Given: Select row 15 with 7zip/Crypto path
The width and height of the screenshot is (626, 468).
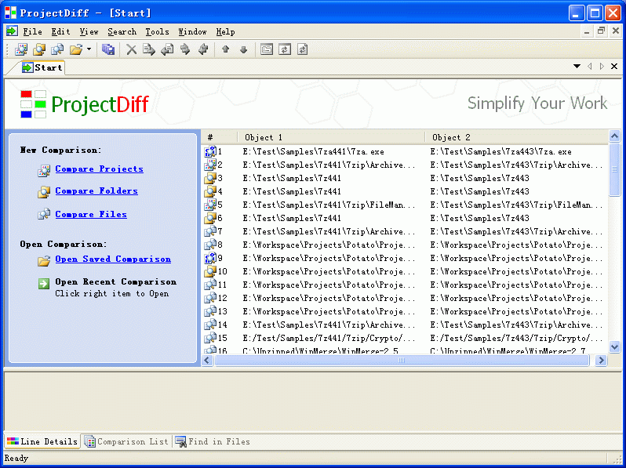Looking at the screenshot, I should [x=406, y=338].
